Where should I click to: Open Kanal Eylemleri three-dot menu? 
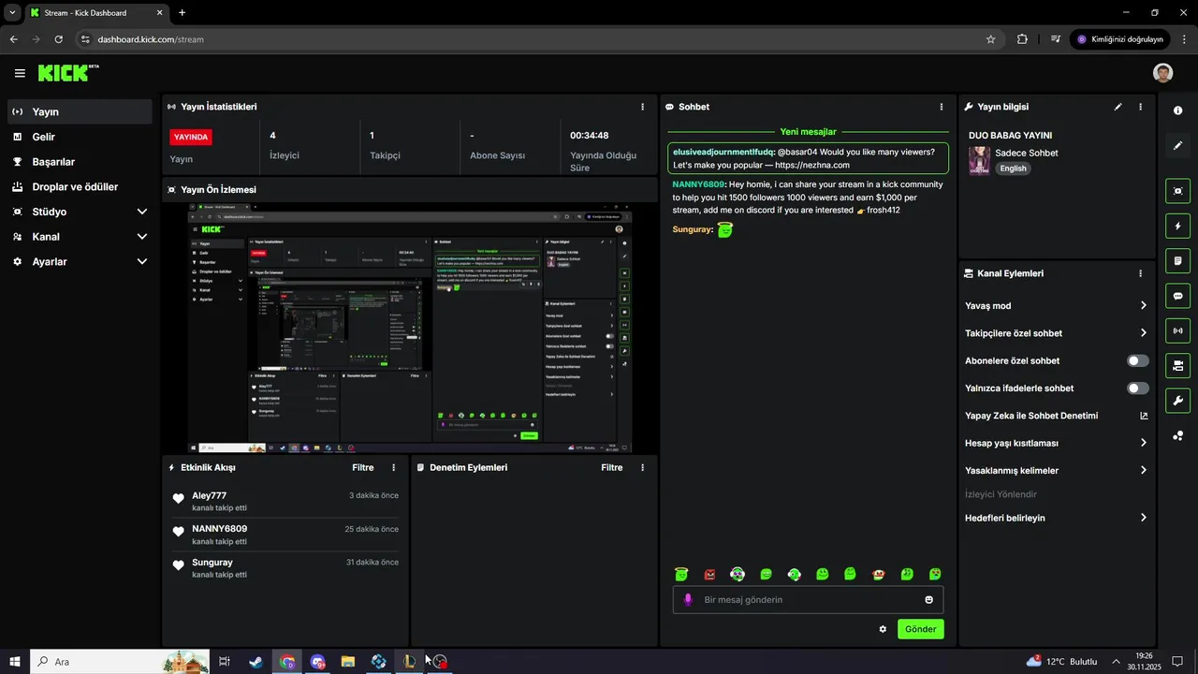(x=1140, y=273)
